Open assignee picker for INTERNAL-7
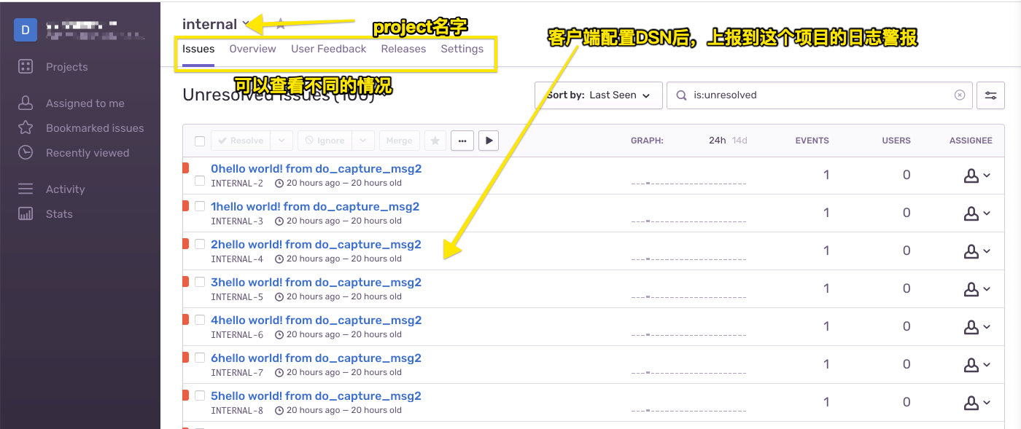Viewport: 1021px width, 429px height. click(977, 365)
